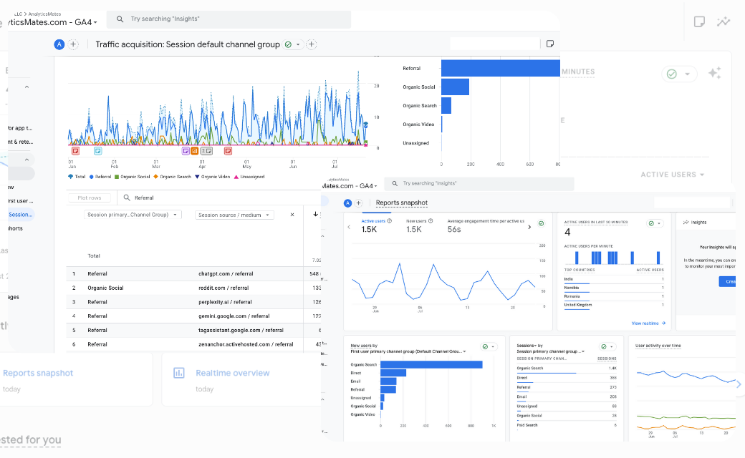Open the light-blue annotation marker before Feb
This screenshot has height=458, width=745.
click(98, 151)
